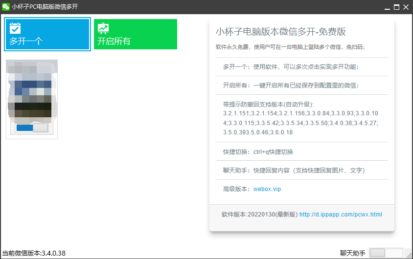Screen dimensions: 413x259
Task: Click the WeChat logo icon in title bar
Action: (5, 7)
